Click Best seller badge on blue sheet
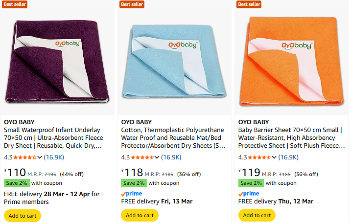 pos(132,4)
